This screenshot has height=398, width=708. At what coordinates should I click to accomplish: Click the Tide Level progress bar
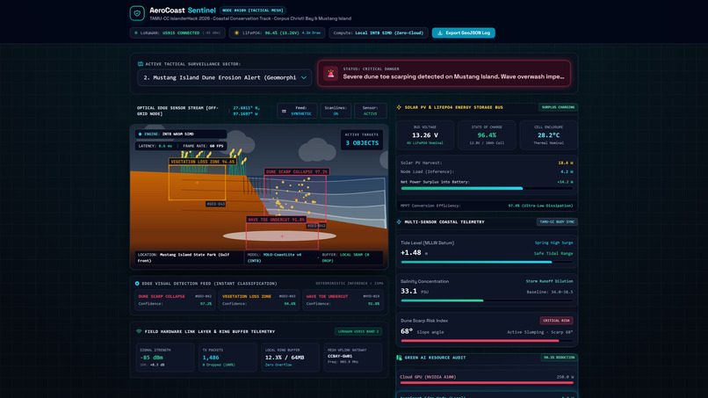487,262
